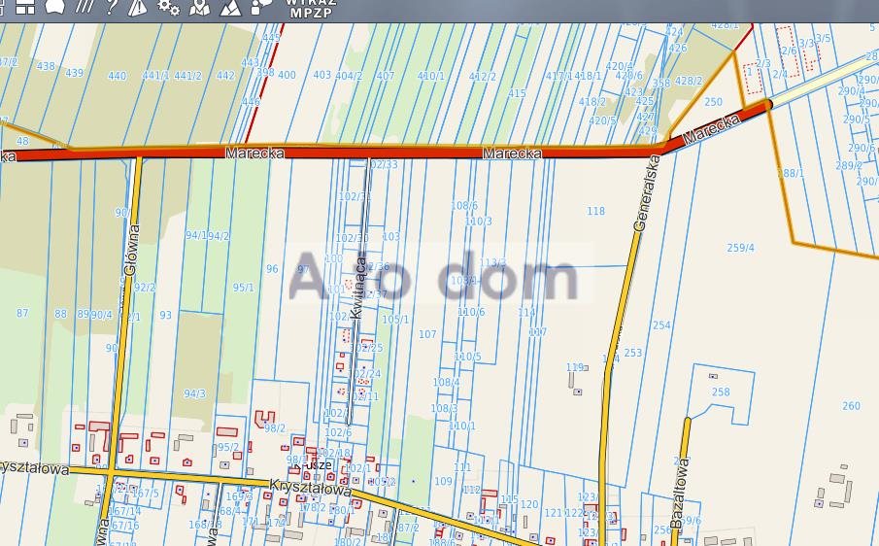Click the Główna street label
This screenshot has height=546, width=879.
tap(134, 250)
